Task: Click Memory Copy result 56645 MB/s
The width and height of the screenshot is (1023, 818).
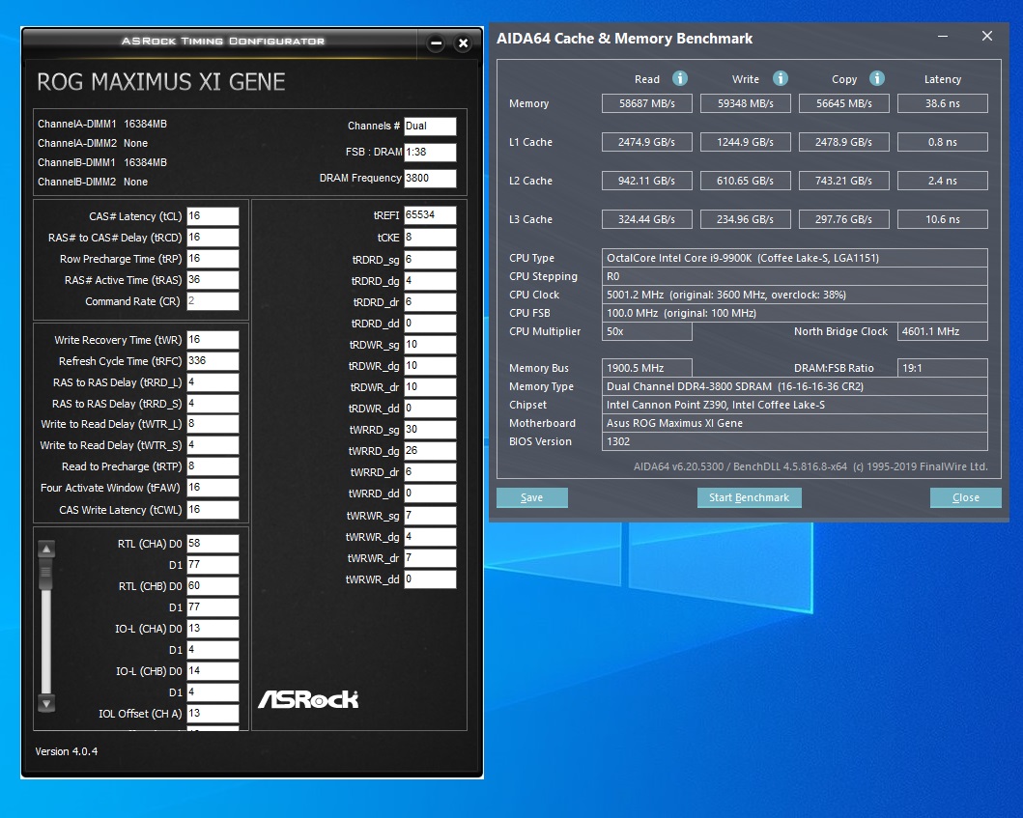Action: pyautogui.click(x=843, y=103)
